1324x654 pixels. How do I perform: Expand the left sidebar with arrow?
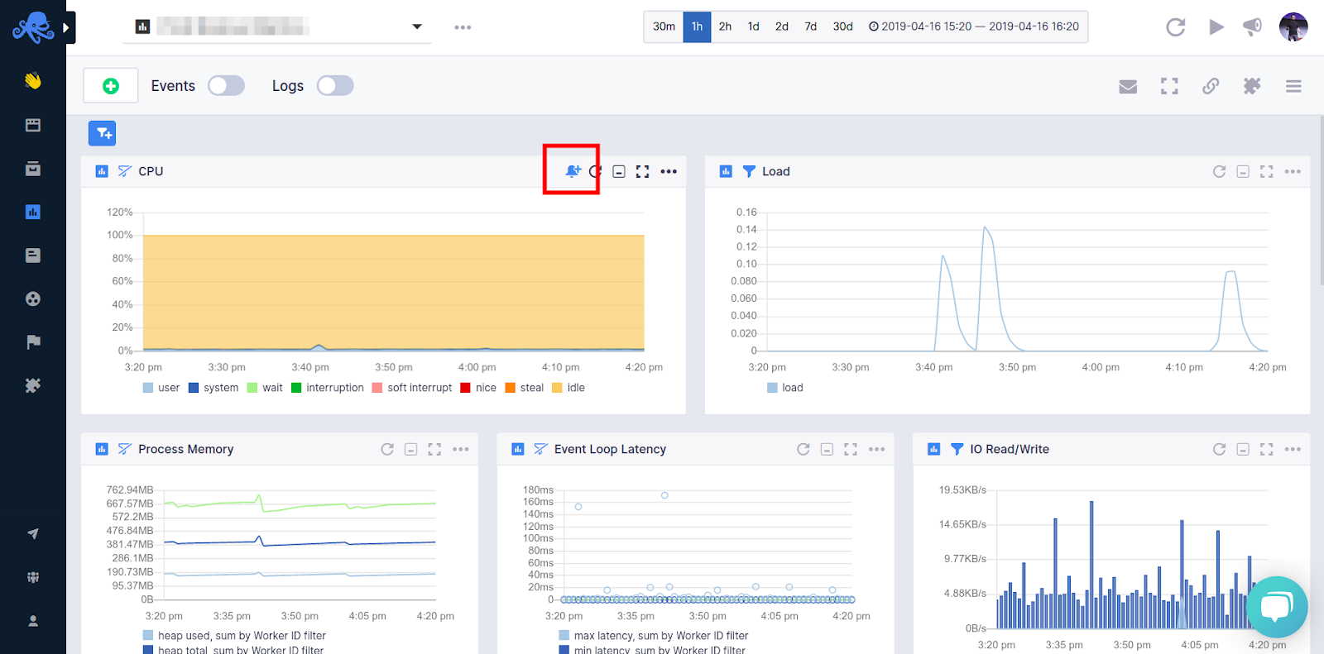(x=67, y=27)
